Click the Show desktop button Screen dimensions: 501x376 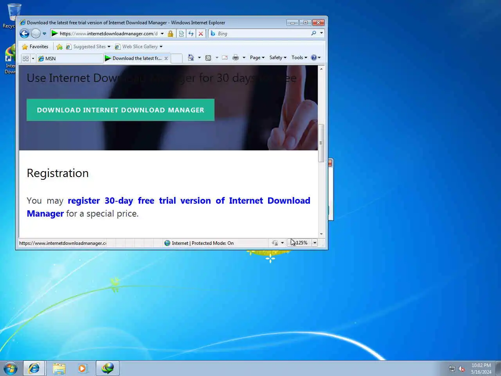click(x=498, y=368)
